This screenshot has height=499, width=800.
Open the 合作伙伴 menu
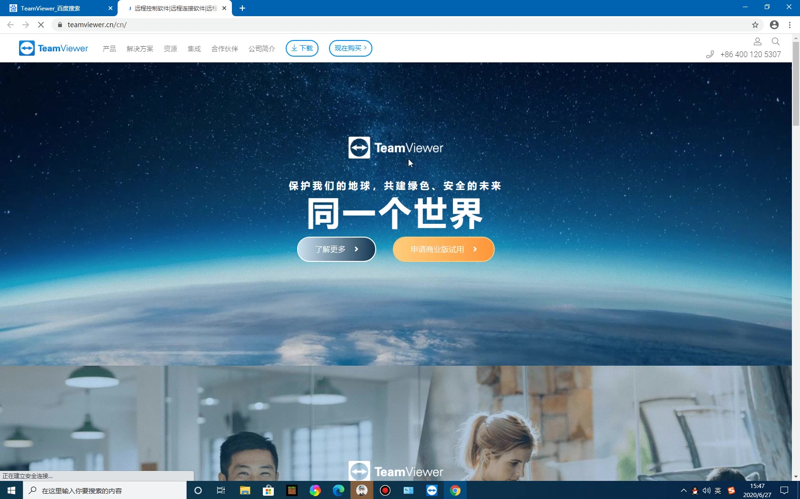(x=225, y=49)
